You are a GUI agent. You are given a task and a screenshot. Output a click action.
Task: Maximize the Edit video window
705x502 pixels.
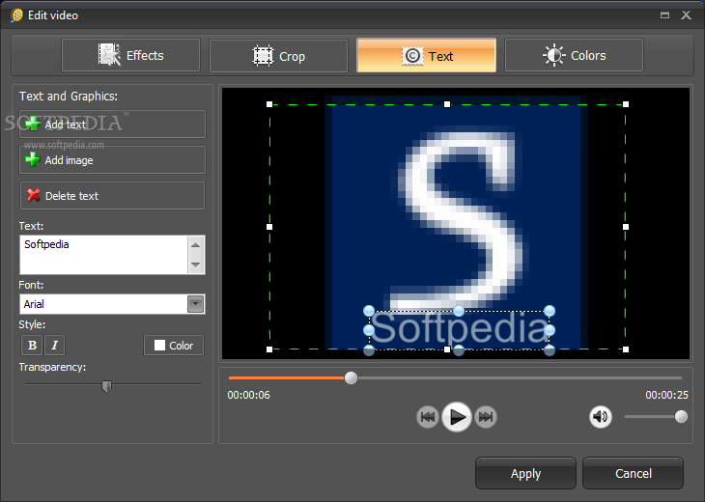pos(664,15)
